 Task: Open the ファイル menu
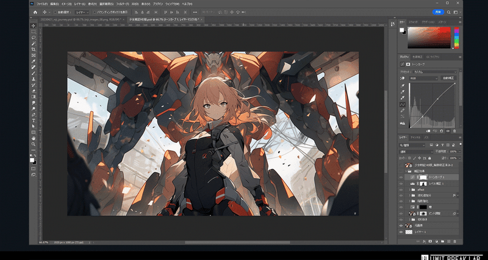(x=42, y=4)
